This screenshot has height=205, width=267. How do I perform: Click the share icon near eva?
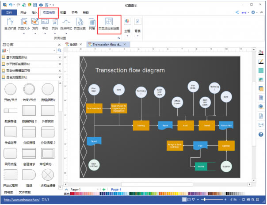(237, 13)
